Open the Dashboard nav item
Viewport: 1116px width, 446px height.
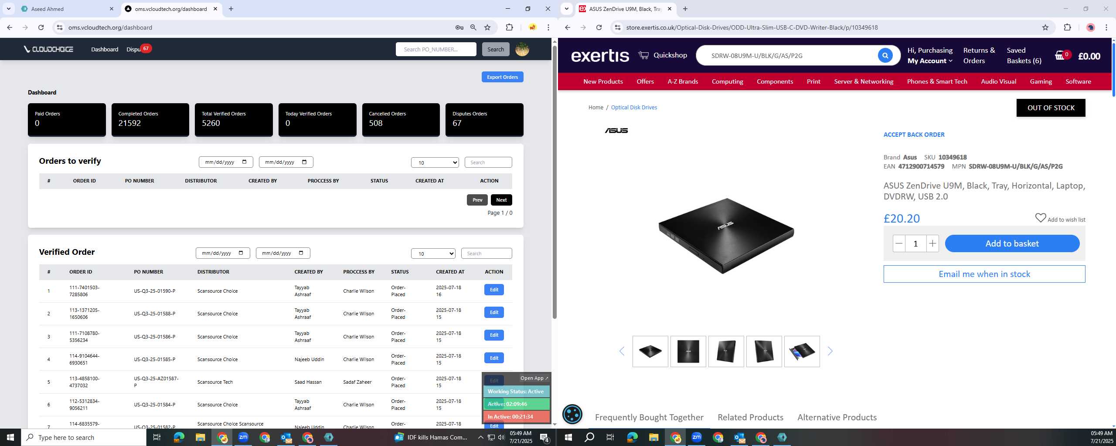[105, 49]
